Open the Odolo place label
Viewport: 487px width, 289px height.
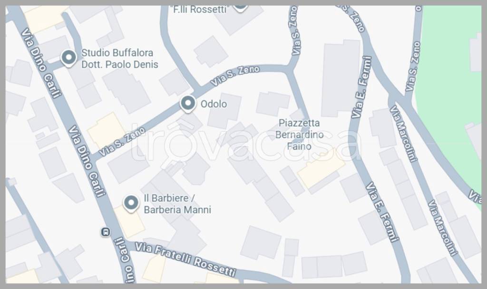pos(214,104)
